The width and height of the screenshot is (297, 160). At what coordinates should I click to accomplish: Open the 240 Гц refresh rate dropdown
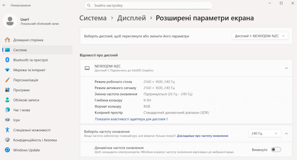click(264, 133)
